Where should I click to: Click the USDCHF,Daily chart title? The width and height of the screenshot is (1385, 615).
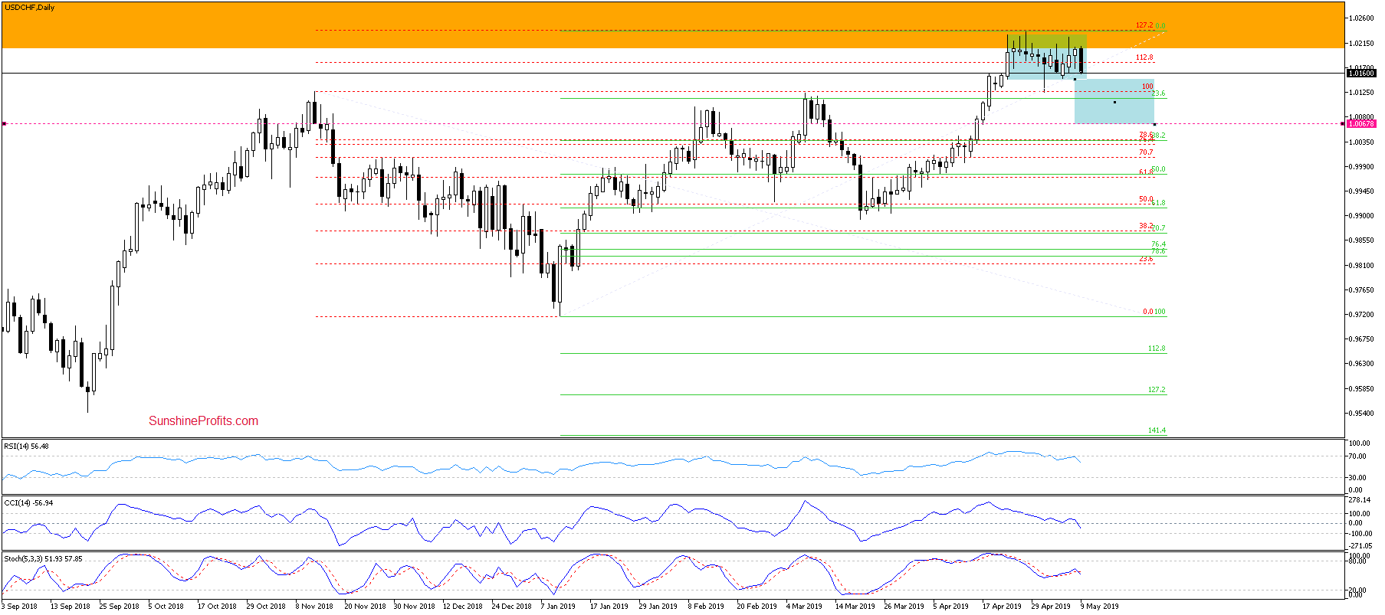coord(30,8)
